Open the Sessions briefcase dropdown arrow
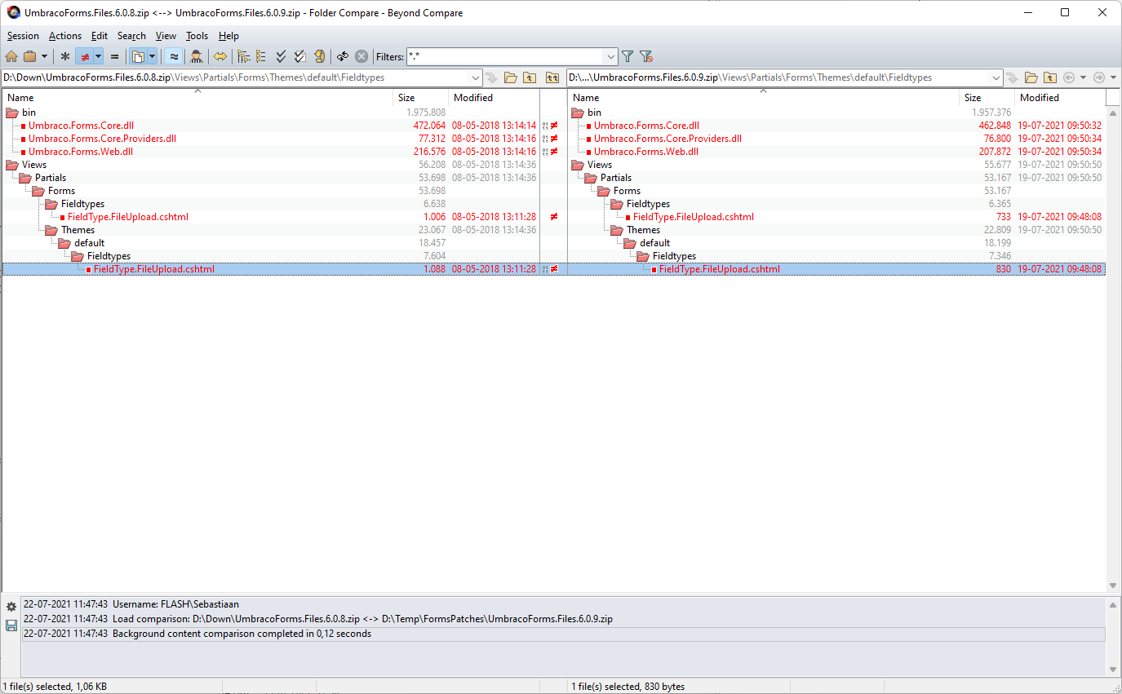This screenshot has width=1122, height=694. click(44, 56)
